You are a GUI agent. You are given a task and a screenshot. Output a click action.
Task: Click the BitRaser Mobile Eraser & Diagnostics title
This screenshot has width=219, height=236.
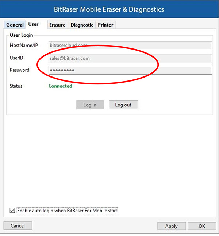[x=109, y=9]
